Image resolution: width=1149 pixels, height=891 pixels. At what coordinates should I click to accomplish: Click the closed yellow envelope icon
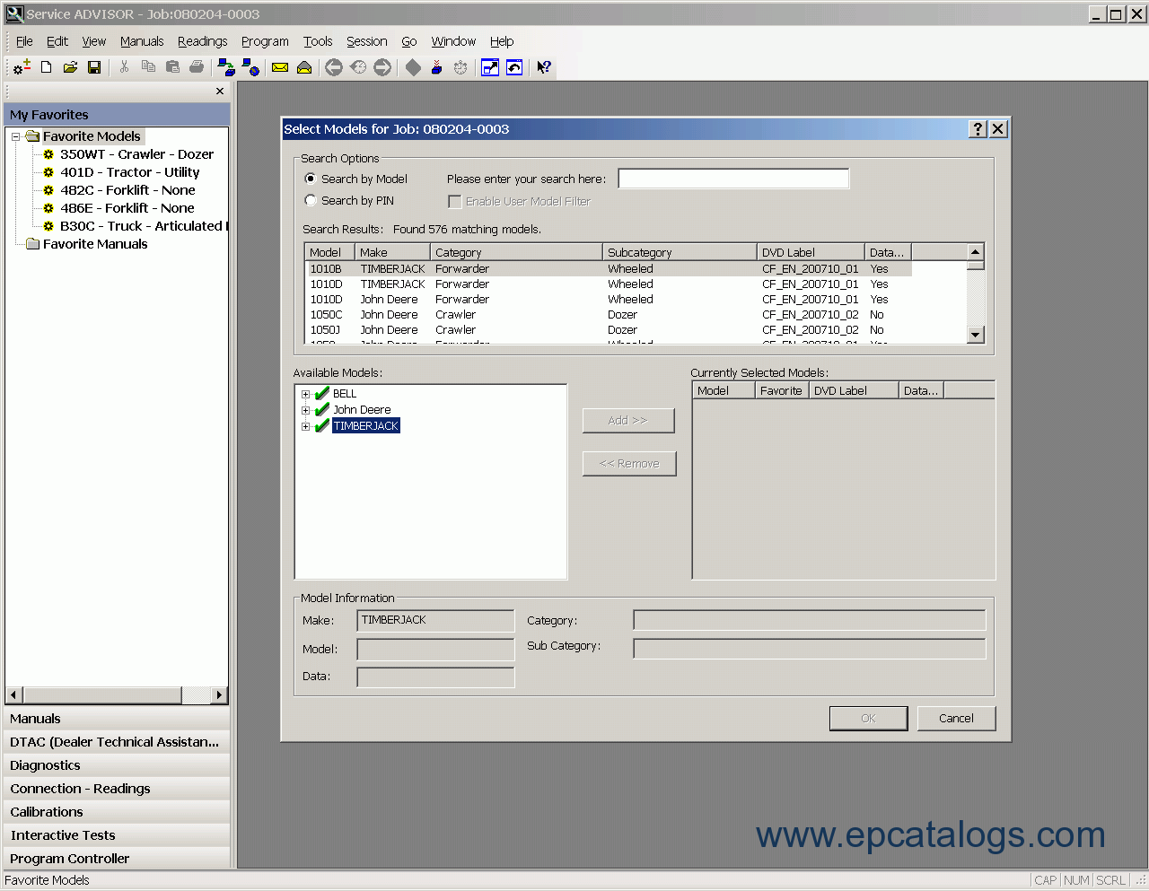280,67
